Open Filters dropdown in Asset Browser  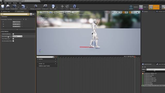tap(144, 69)
